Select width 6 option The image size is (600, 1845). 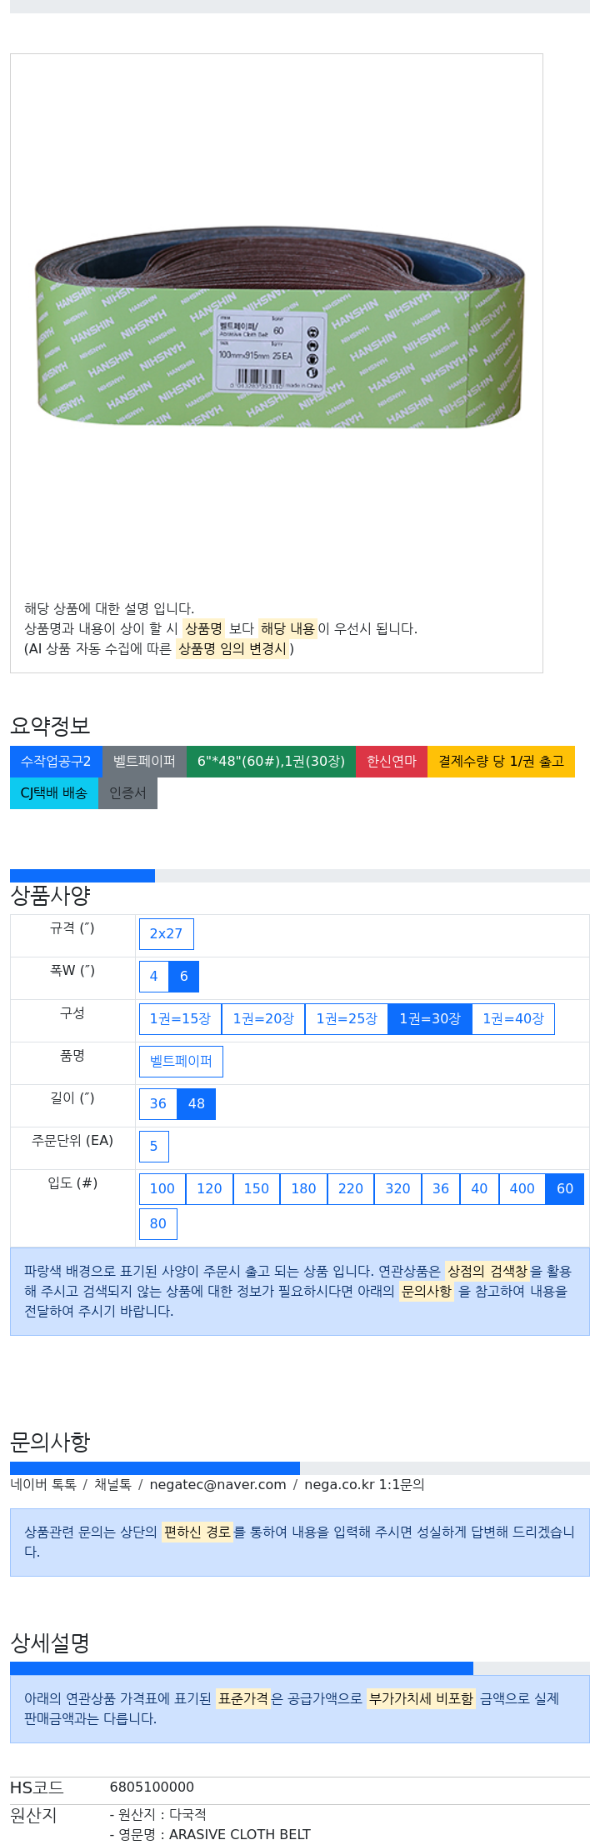[183, 977]
